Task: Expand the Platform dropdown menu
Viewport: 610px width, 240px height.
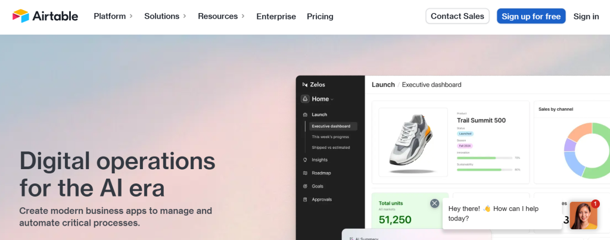Action: 113,16
